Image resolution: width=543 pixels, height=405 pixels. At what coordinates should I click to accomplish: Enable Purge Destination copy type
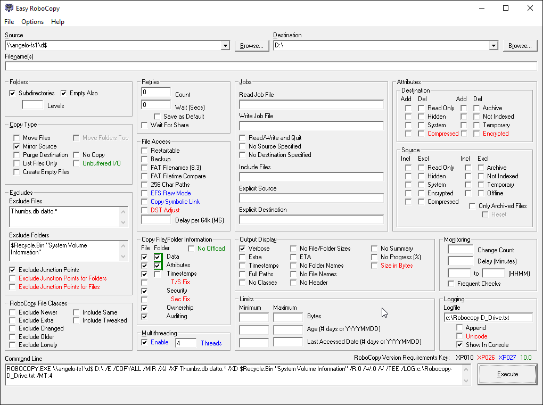click(17, 155)
